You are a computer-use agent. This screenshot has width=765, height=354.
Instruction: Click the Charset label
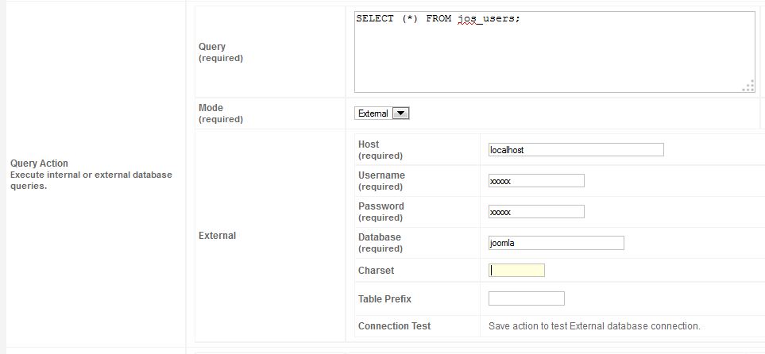pyautogui.click(x=377, y=271)
